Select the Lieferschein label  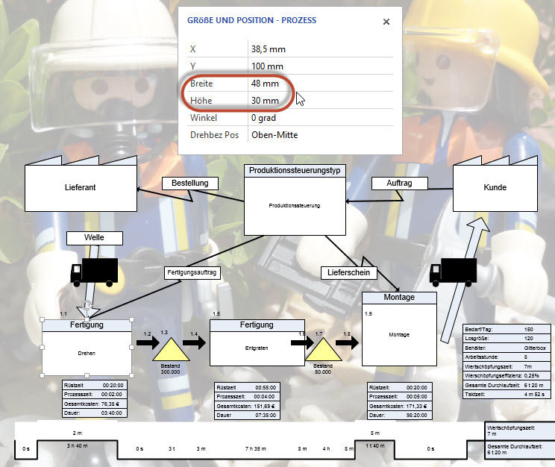coord(348,272)
